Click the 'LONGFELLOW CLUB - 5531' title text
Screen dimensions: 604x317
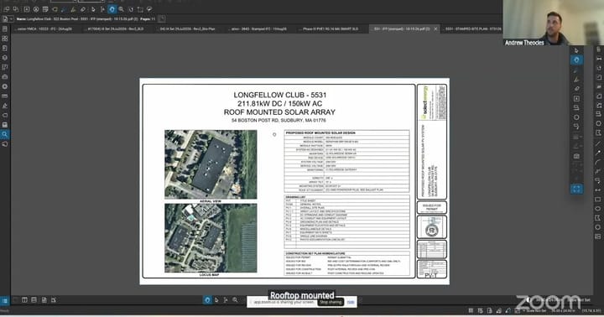(x=280, y=95)
